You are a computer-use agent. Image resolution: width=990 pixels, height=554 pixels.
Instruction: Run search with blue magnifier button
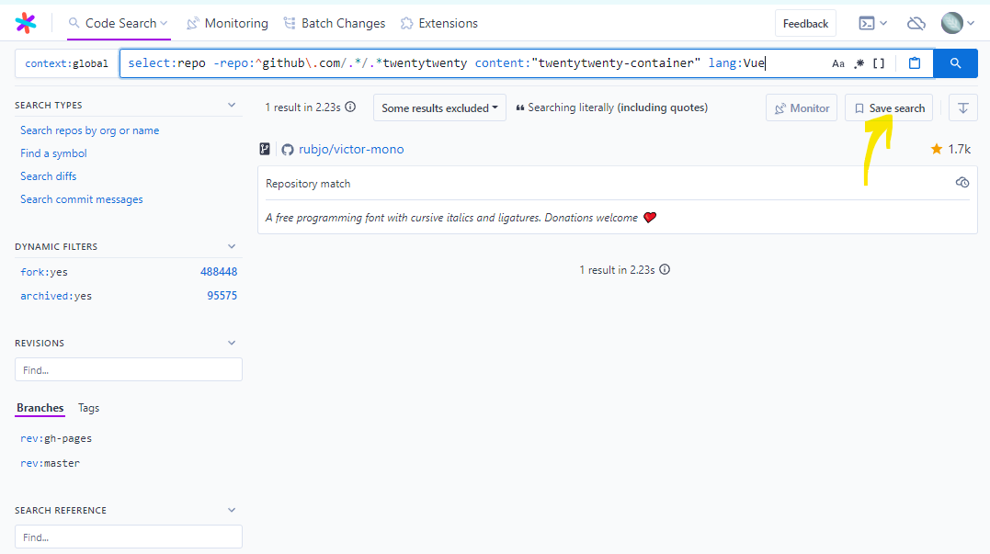click(955, 63)
